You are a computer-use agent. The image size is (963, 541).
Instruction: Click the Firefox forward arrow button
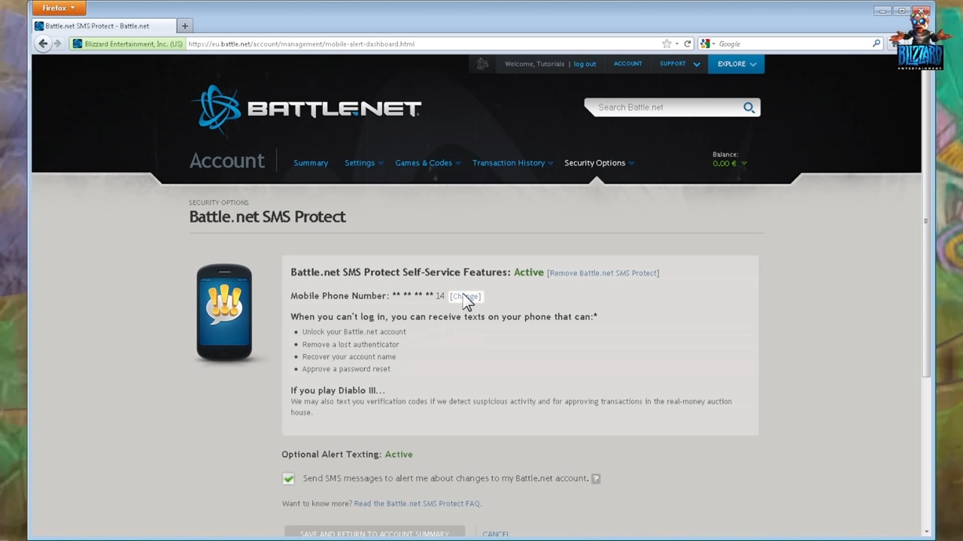coord(58,44)
